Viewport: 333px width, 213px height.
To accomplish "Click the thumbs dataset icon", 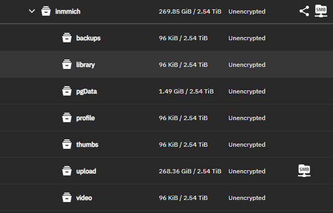I will [x=66, y=145].
